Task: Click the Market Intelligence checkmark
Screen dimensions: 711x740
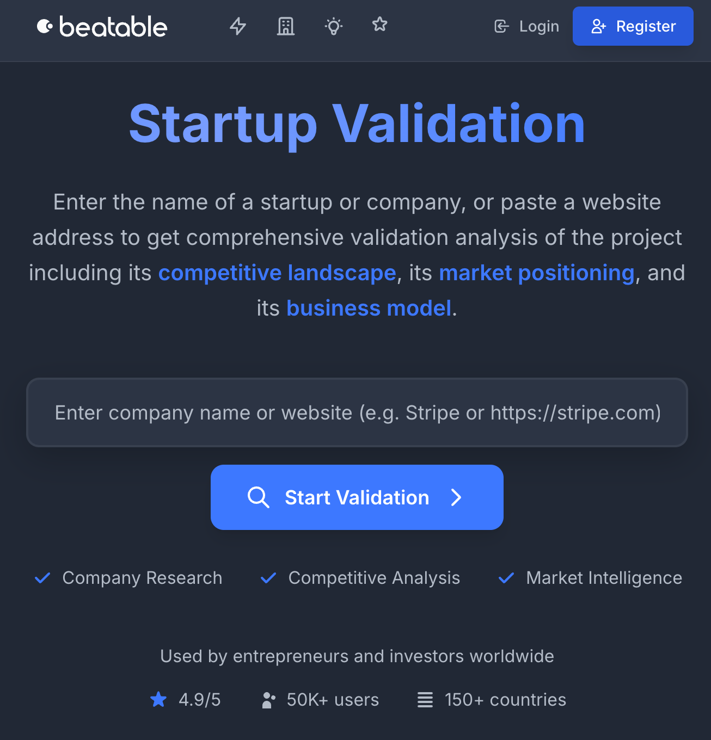Action: 506,578
